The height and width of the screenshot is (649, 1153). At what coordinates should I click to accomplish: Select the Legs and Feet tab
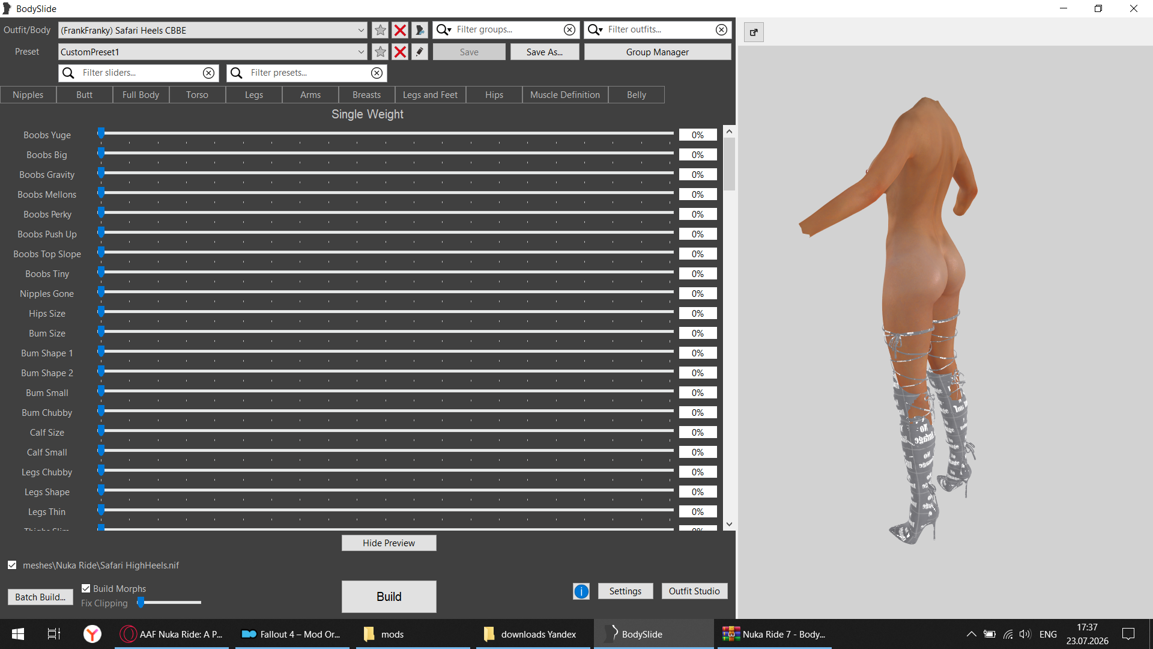(430, 95)
